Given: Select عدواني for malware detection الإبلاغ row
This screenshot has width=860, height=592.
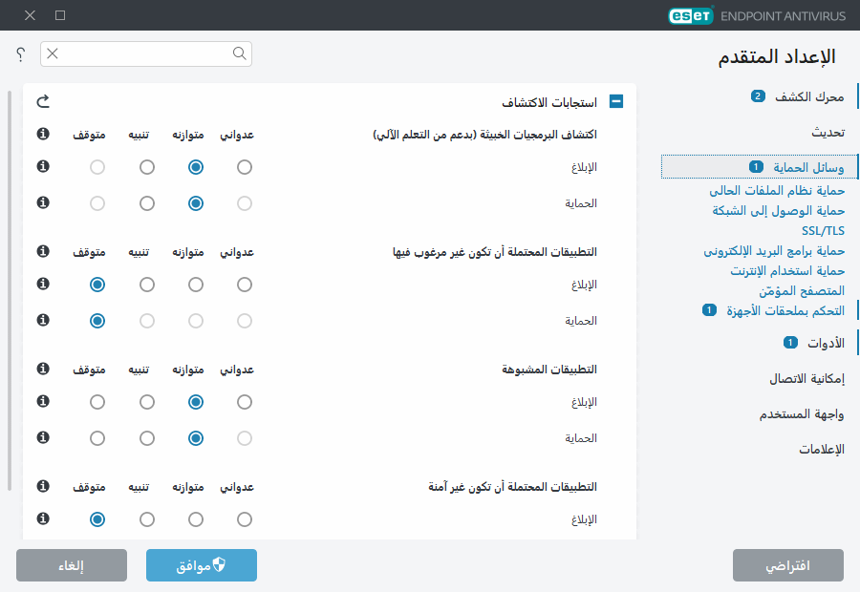Looking at the screenshot, I should pos(245,165).
